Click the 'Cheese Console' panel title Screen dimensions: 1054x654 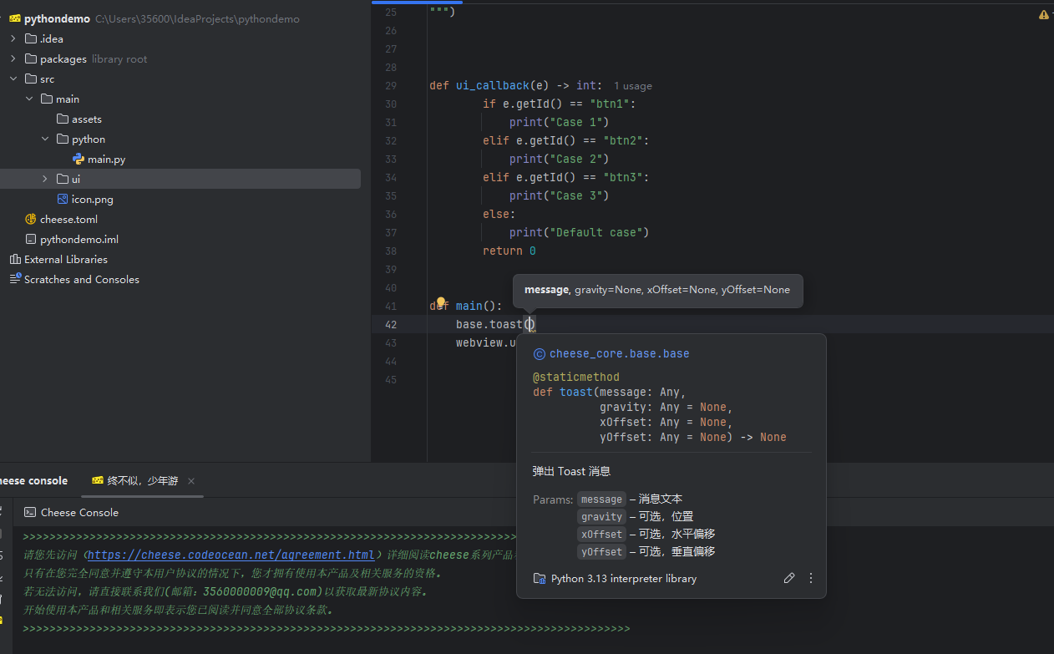pos(79,512)
